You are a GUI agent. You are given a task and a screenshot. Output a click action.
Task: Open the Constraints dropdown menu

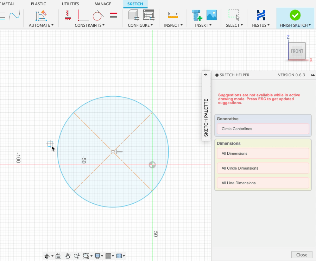click(x=90, y=25)
